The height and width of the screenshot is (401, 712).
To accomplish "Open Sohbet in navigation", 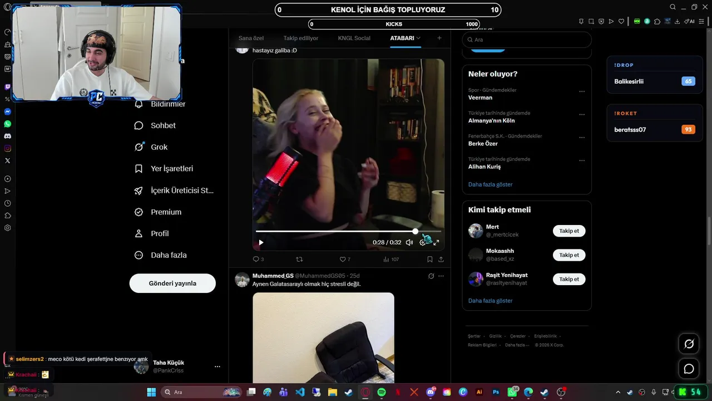I will coord(155,125).
